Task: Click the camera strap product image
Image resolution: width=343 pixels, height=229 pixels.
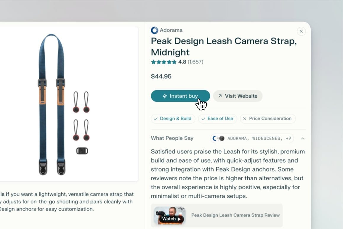Action: pyautogui.click(x=63, y=104)
